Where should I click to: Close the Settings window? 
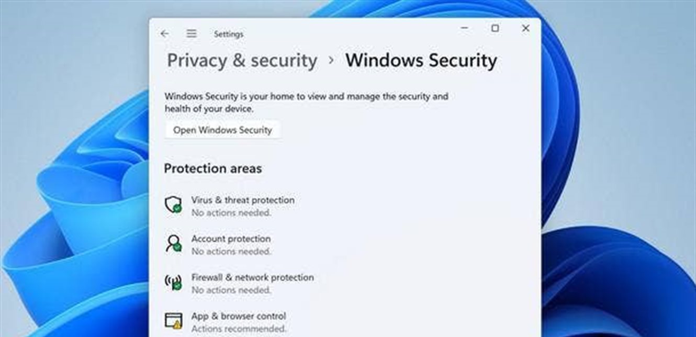(x=525, y=28)
